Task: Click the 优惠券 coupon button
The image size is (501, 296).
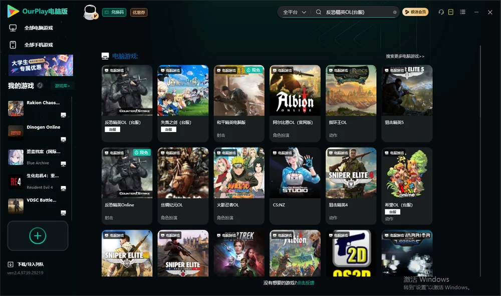Action: [139, 12]
